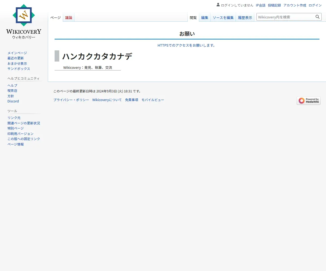Click the Wikicovery：発見、執筆、交流 tagline
Image resolution: width=326 pixels, height=271 pixels.
point(88,67)
